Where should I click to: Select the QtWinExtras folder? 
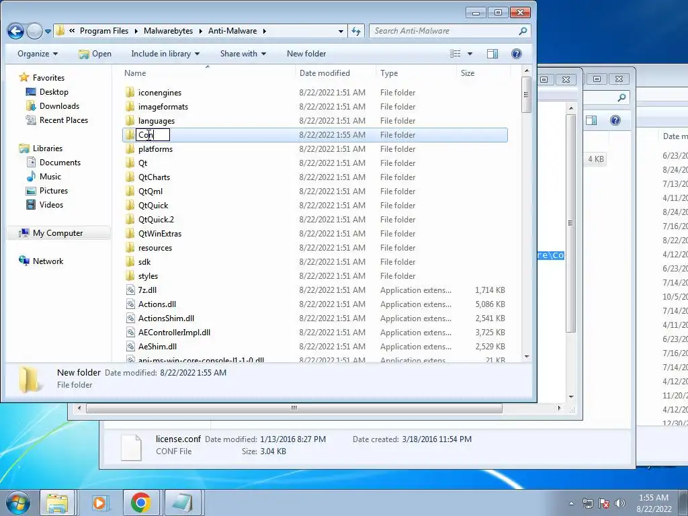[160, 233]
